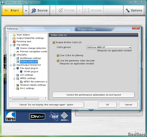Click the Work folders folder icon
The width and height of the screenshot is (147, 137).
(x=14, y=35)
